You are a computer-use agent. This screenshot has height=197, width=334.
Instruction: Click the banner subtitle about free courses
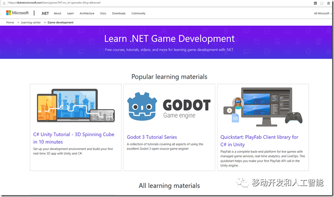pyautogui.click(x=169, y=50)
